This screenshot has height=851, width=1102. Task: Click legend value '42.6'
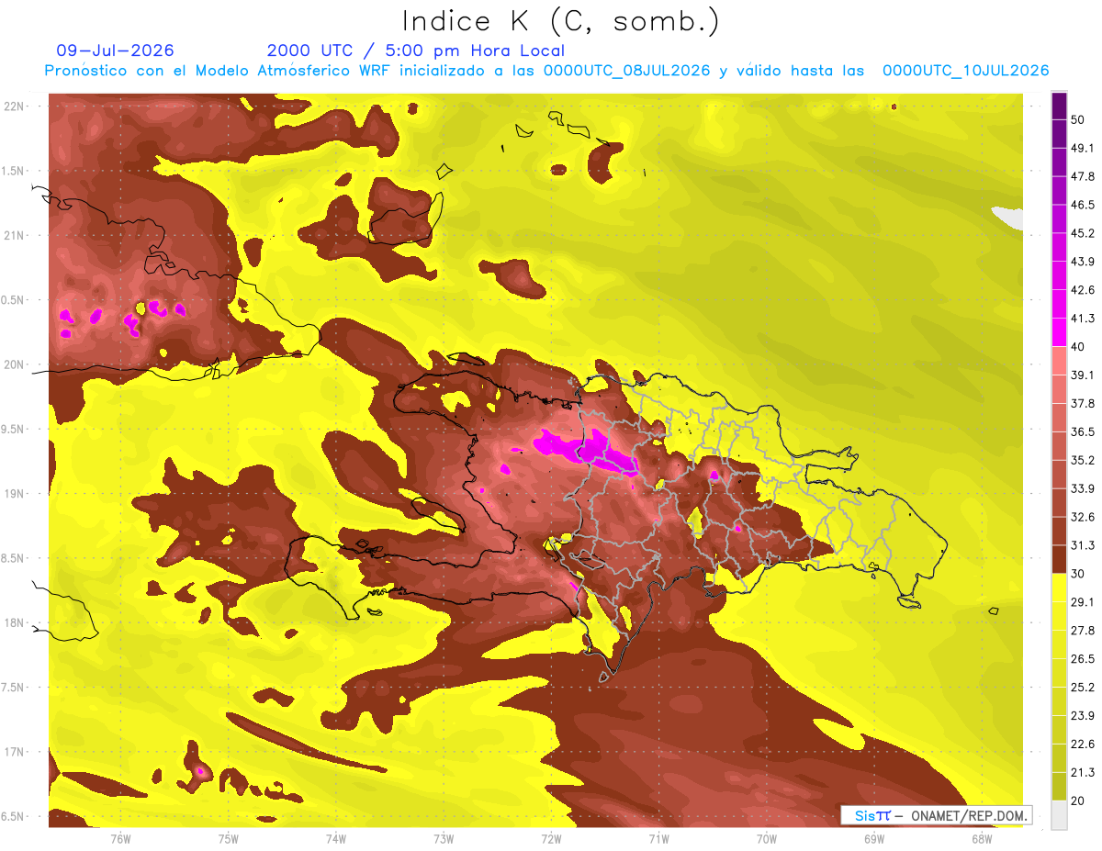(x=1082, y=290)
